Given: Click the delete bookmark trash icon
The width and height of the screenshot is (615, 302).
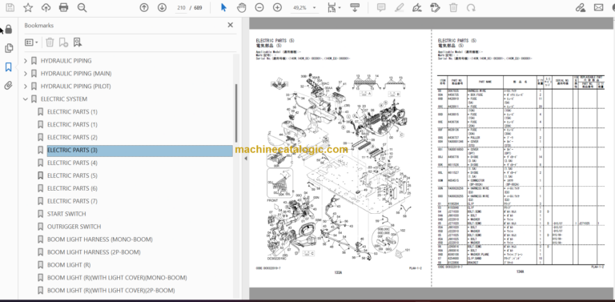Looking at the screenshot, I should (x=50, y=42).
